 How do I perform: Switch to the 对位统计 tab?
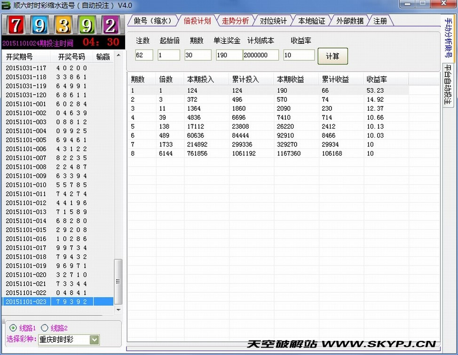point(273,21)
